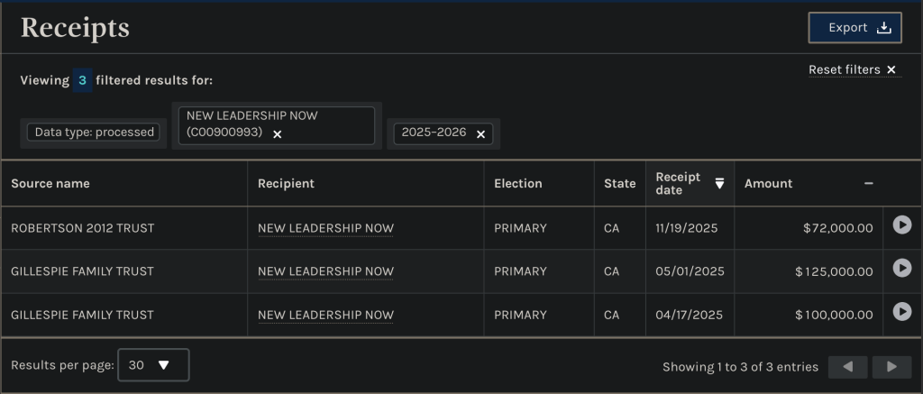The width and height of the screenshot is (923, 394).
Task: Reset all filters with the X link
Action: click(x=891, y=70)
